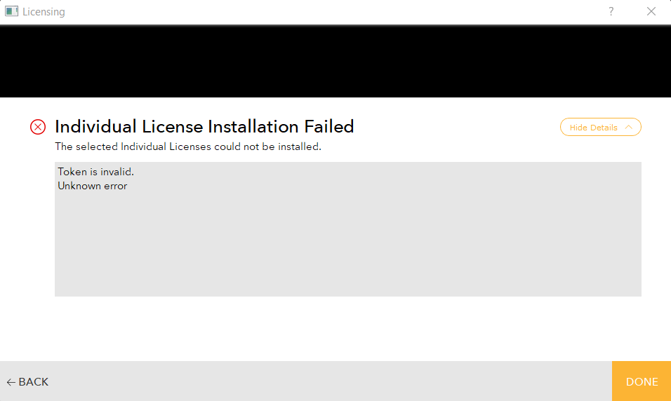Open help via the question mark icon
The height and width of the screenshot is (401, 671).
(611, 11)
